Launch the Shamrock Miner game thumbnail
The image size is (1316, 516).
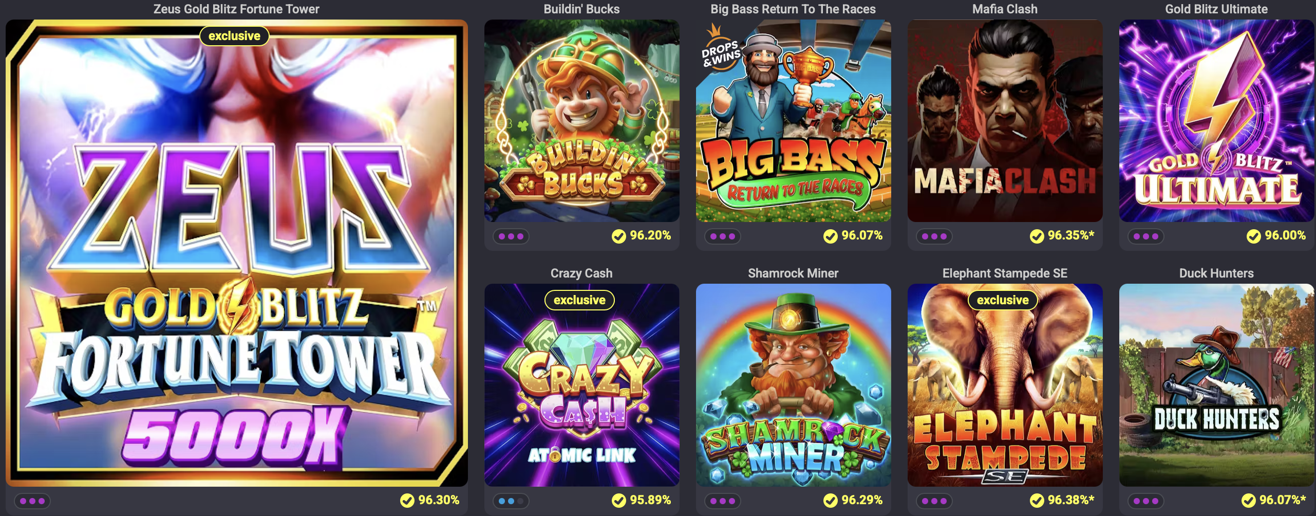(x=793, y=385)
